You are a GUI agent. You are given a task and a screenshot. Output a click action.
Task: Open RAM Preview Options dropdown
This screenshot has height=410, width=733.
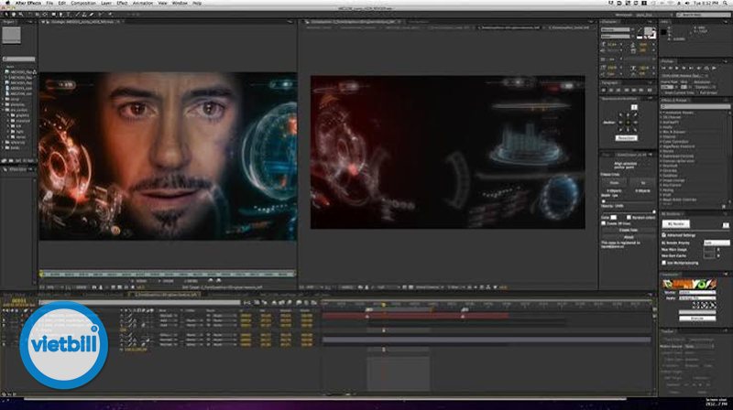(686, 76)
